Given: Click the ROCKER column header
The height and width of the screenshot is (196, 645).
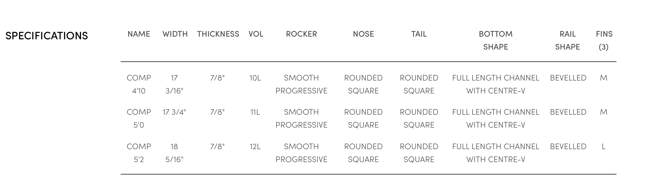Looking at the screenshot, I should pos(301,34).
